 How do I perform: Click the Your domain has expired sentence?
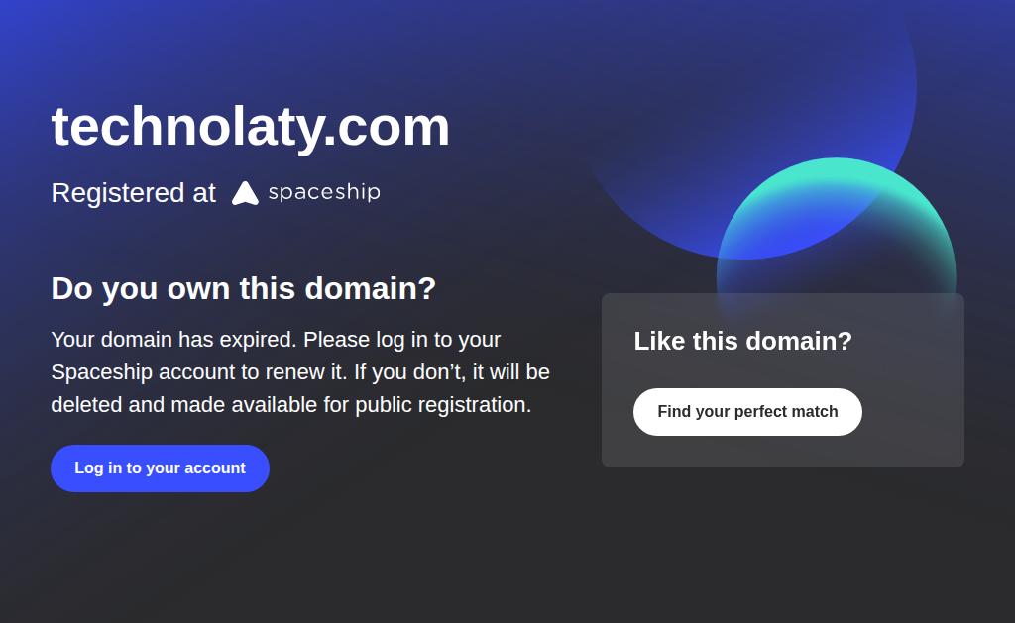(x=174, y=340)
